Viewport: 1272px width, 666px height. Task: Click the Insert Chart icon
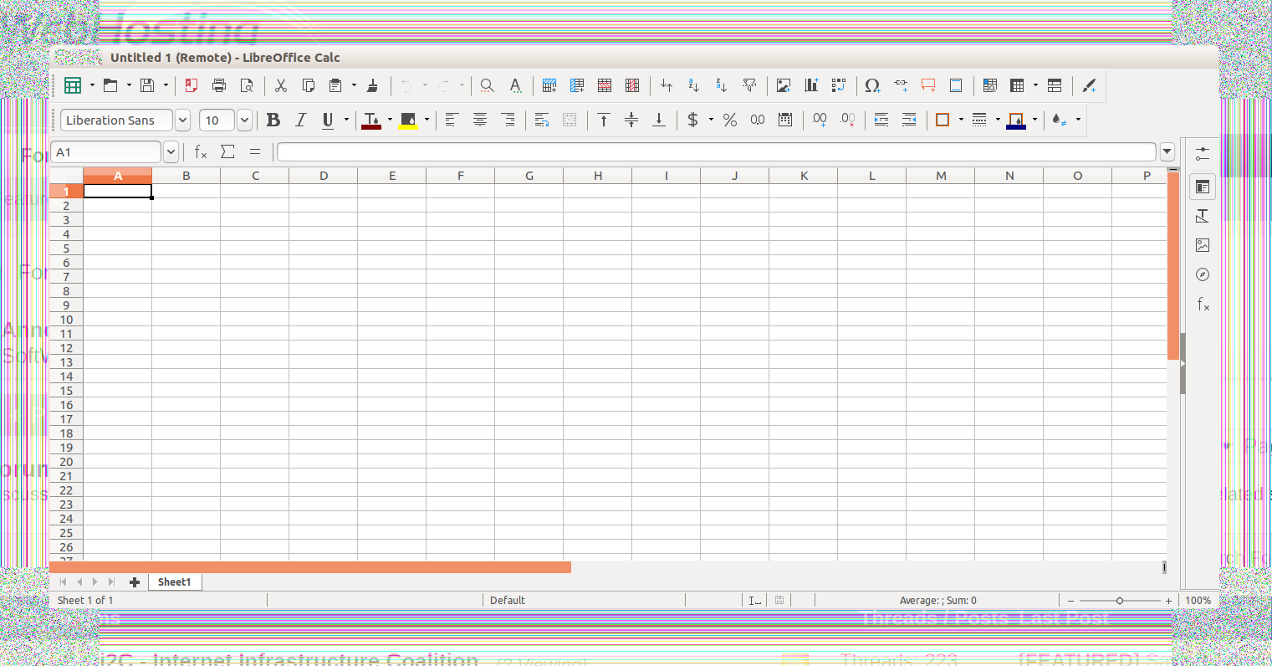click(x=810, y=85)
